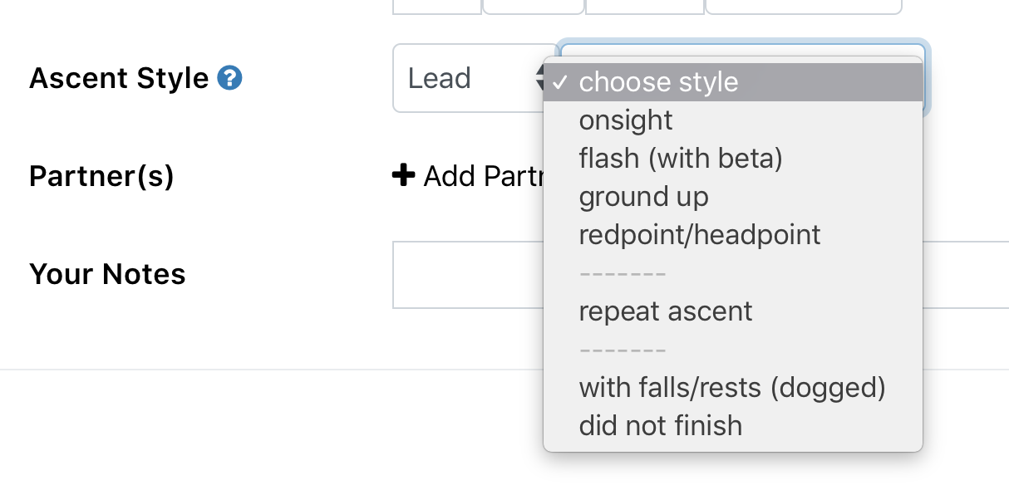Choose with falls/rests (dogged)
The height and width of the screenshot is (485, 1009).
(731, 387)
